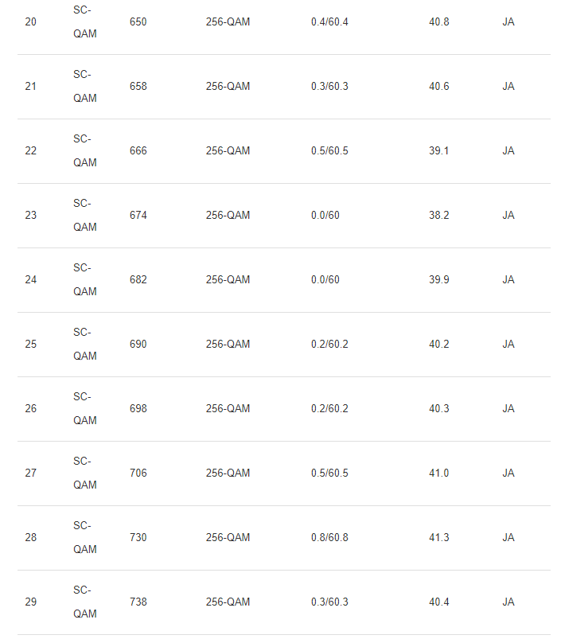The width and height of the screenshot is (561, 639).
Task: Click the 39.9 value
Action: (x=438, y=279)
